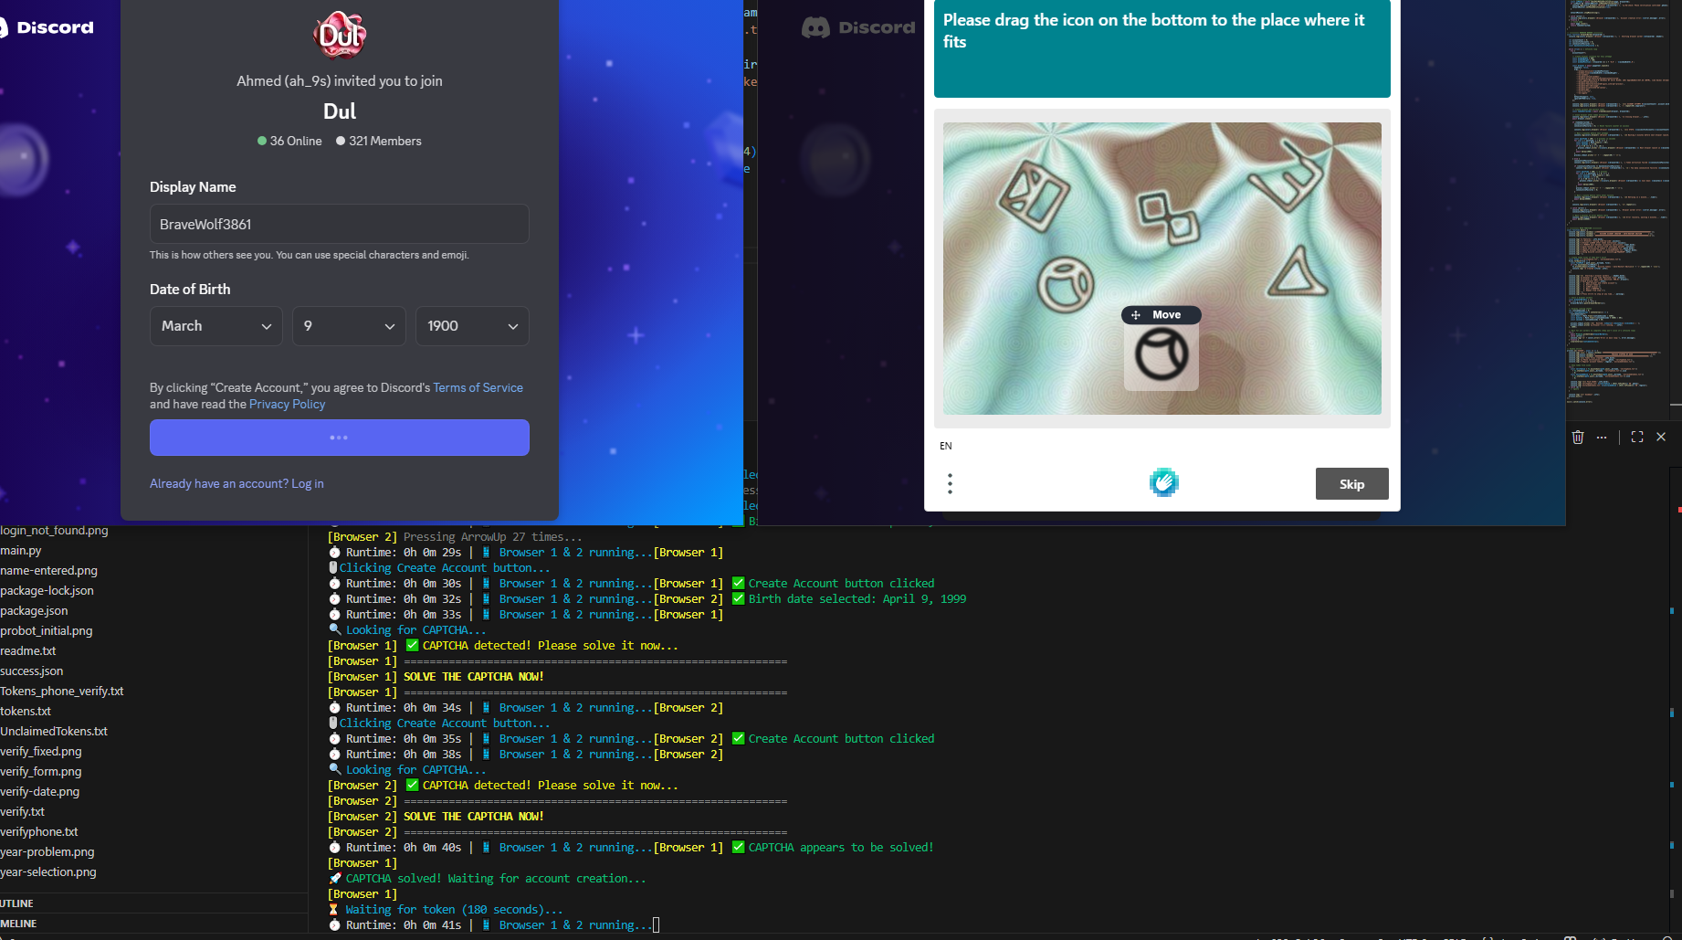This screenshot has width=1682, height=940.
Task: Open readme.txt file
Action: click(28, 650)
